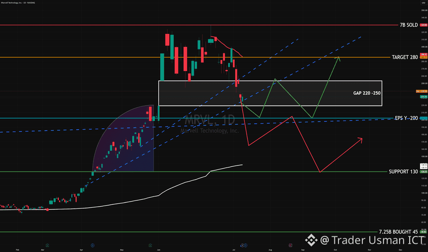Open the green dividend marker before Jun
The image size is (428, 252).
[150, 246]
